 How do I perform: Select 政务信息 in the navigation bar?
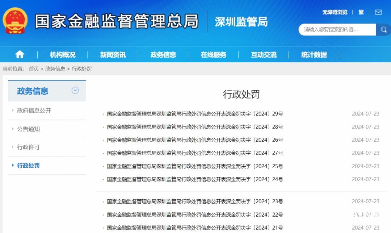click(x=163, y=55)
